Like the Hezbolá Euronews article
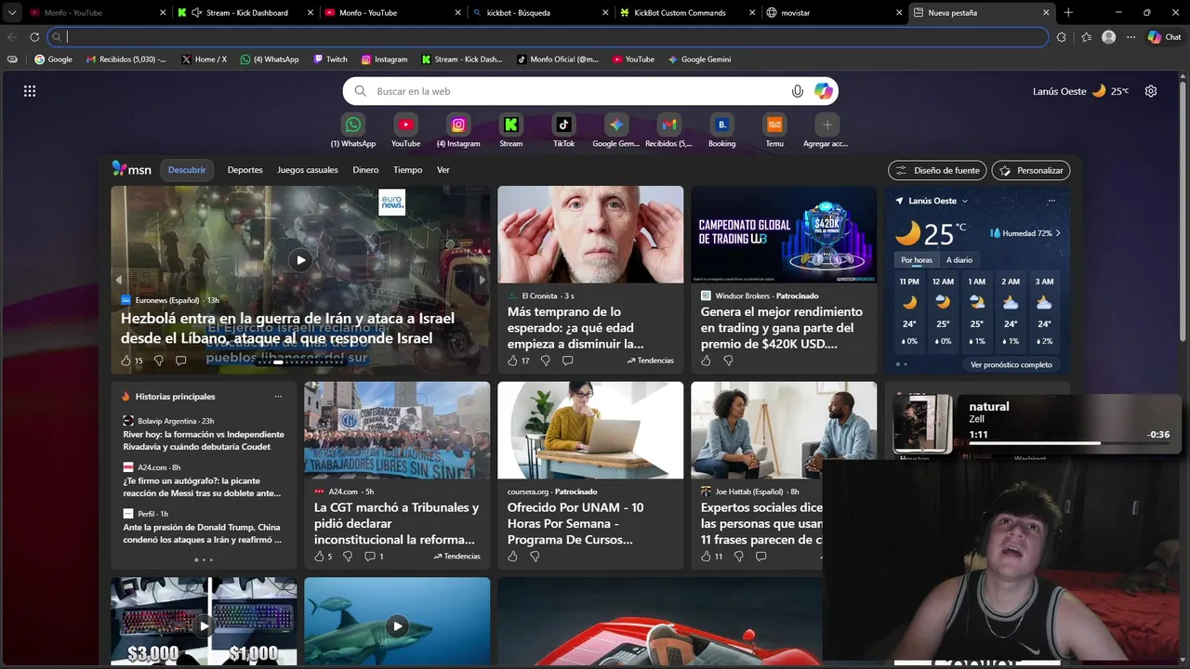 point(126,361)
